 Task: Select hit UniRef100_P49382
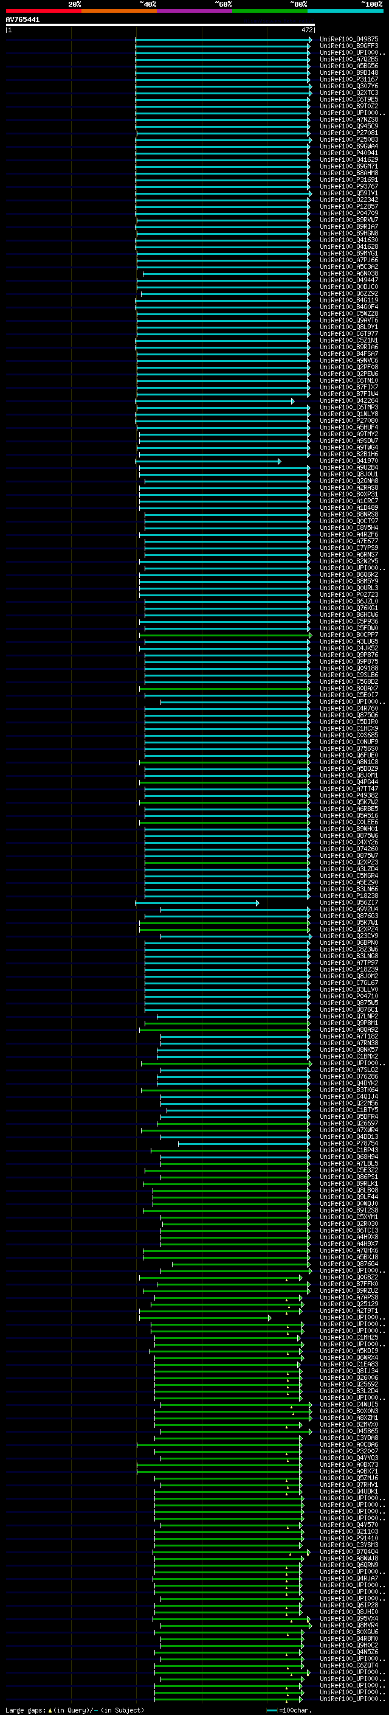[x=349, y=796]
